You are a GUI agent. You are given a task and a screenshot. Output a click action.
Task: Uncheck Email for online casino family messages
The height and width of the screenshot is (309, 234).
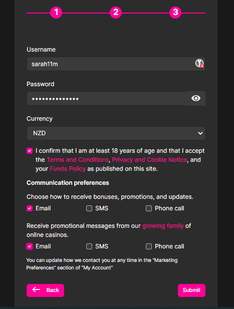pyautogui.click(x=30, y=246)
